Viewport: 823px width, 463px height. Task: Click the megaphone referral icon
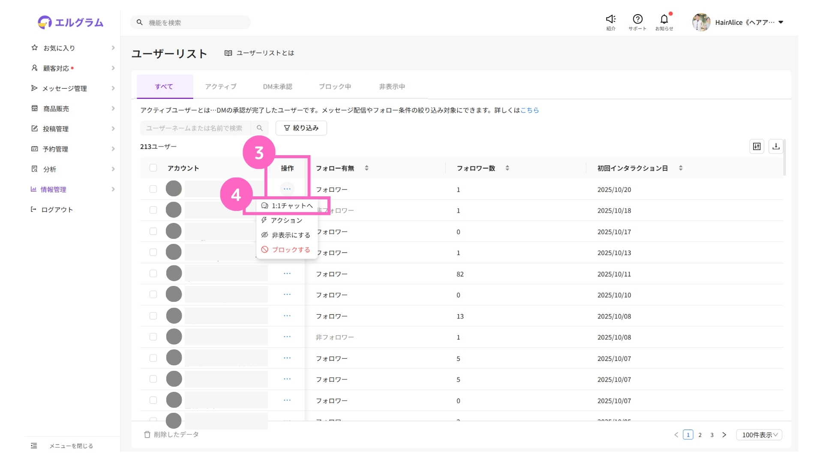[611, 19]
